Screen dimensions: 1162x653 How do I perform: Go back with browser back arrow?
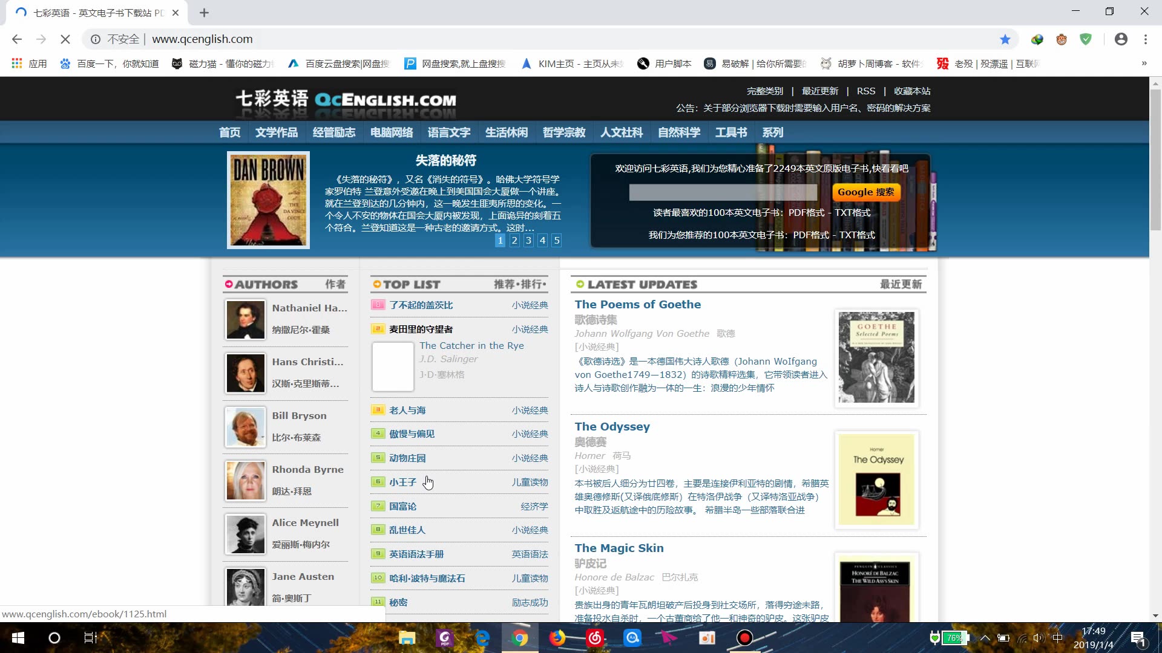click(x=17, y=39)
